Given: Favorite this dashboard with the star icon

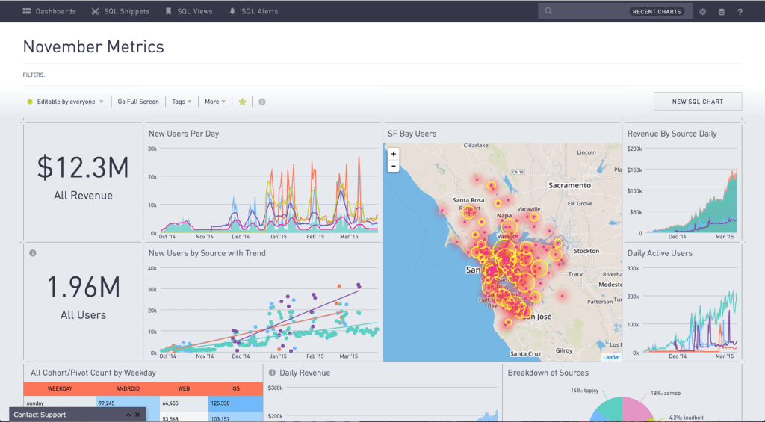Looking at the screenshot, I should point(242,102).
